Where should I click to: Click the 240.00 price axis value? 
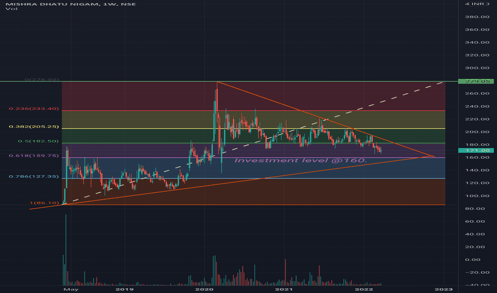click(x=477, y=107)
